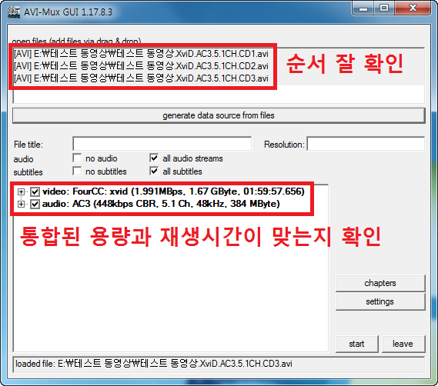Click the loaded file status bar text

pos(154,364)
